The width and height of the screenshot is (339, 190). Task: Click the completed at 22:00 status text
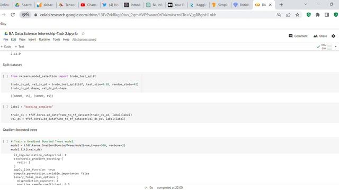[x=169, y=188]
